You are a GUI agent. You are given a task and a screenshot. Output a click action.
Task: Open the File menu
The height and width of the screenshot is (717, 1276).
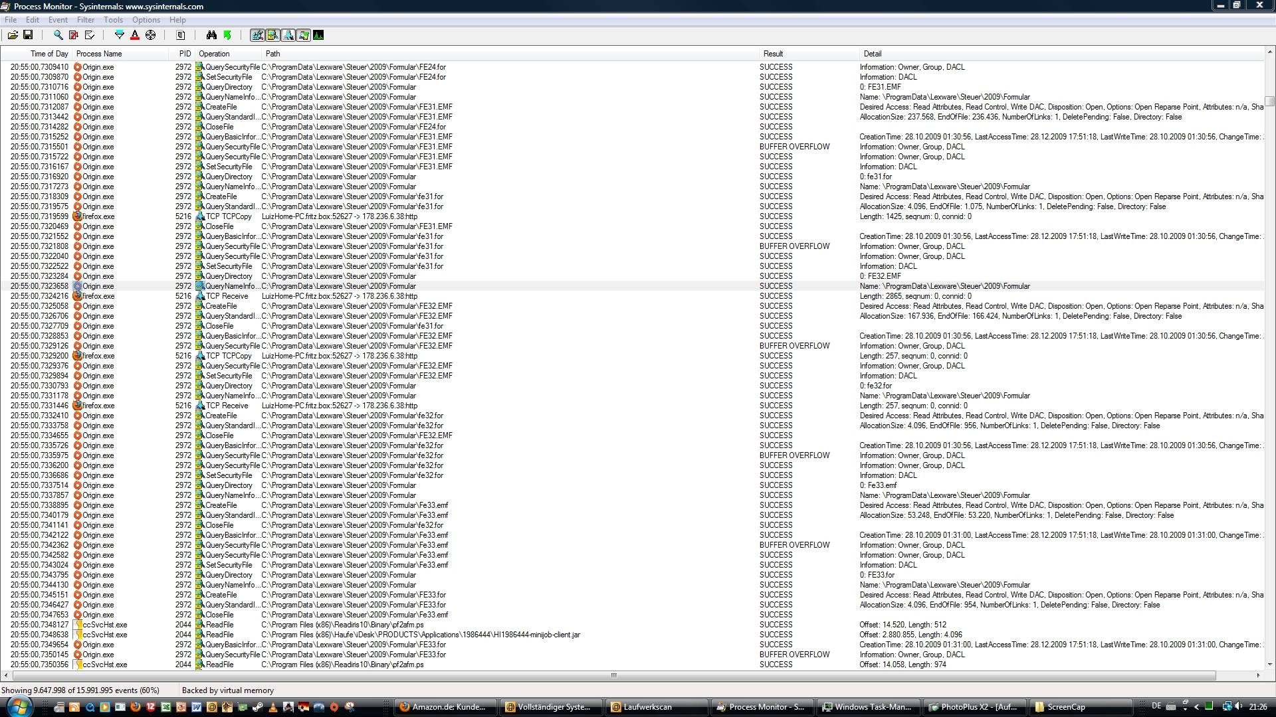pyautogui.click(x=11, y=20)
